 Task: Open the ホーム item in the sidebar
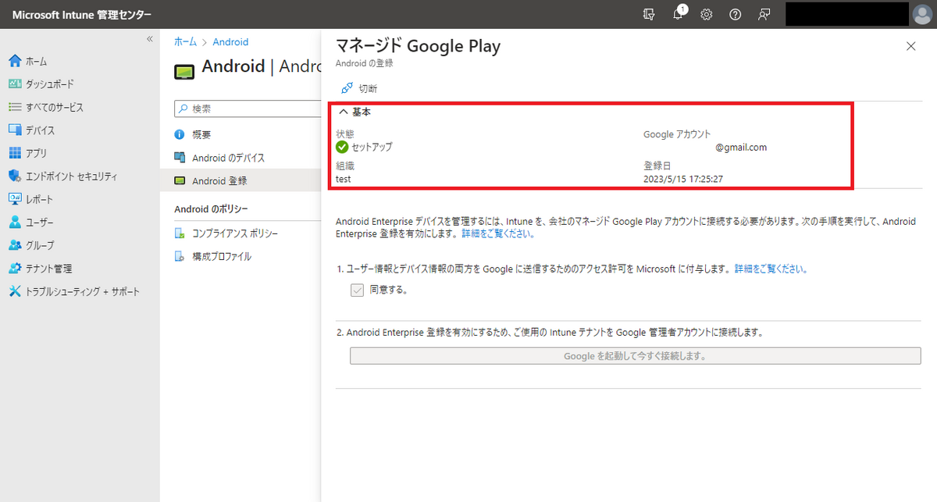pyautogui.click(x=35, y=61)
